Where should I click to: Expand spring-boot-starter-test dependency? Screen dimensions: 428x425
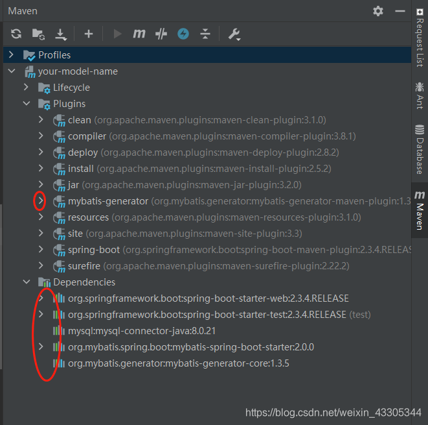(41, 314)
